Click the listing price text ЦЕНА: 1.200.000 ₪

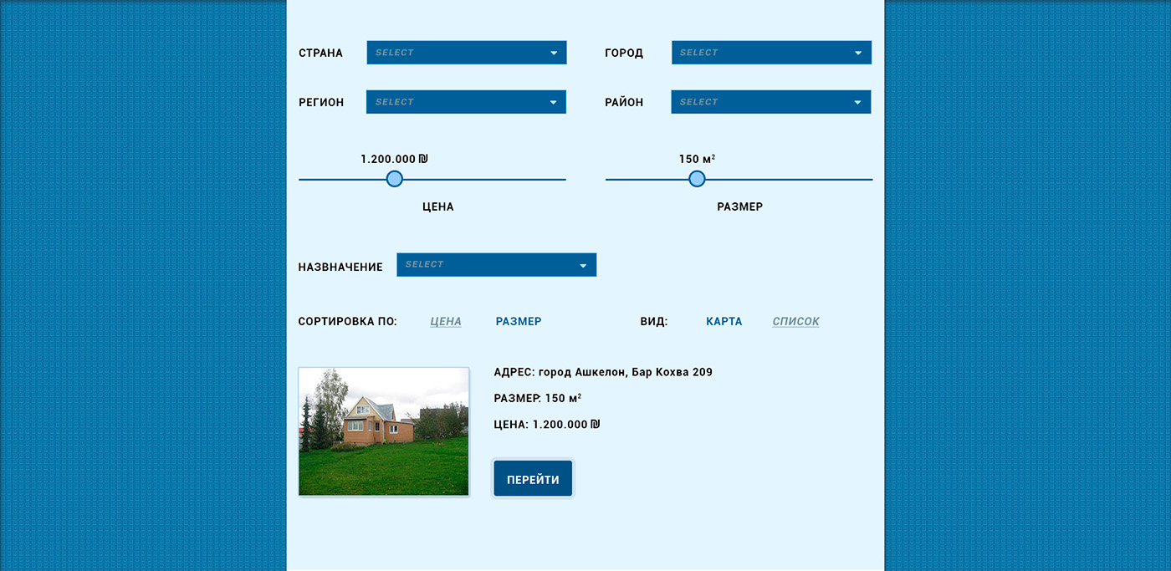(547, 425)
